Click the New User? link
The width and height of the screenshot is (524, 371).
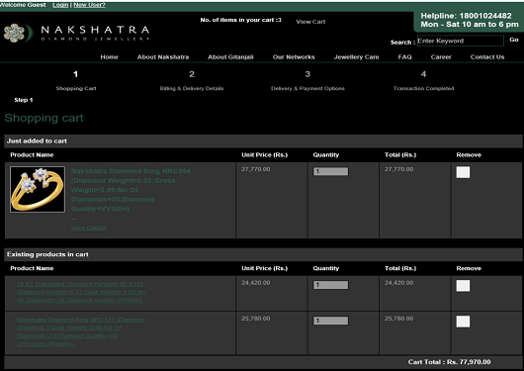tap(89, 5)
